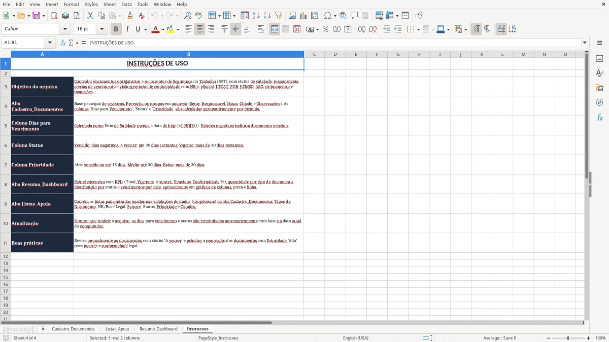
Task: Toggle Align Left
Action: [x=188, y=29]
